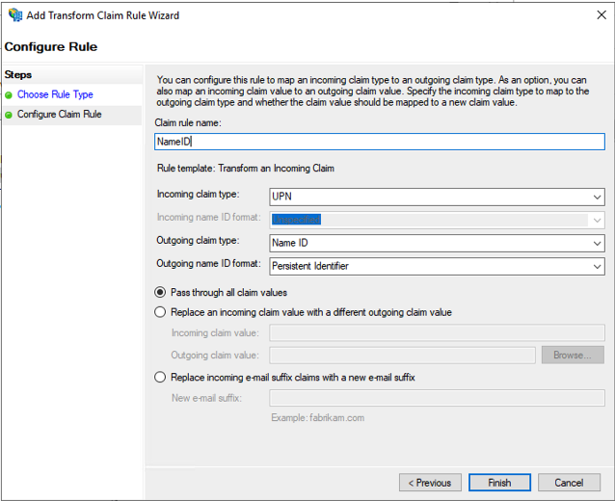The width and height of the screenshot is (615, 501).
Task: Select Replace incoming claim value with different value
Action: (160, 312)
